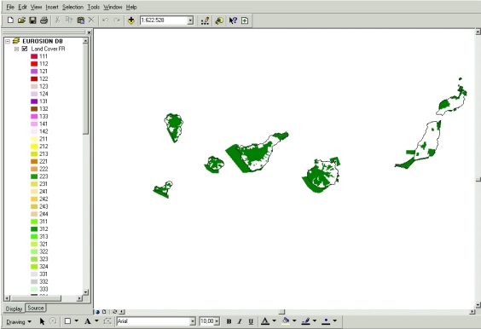Open the Drawing menu button
Screen dimensions: 481x329
click(19, 321)
